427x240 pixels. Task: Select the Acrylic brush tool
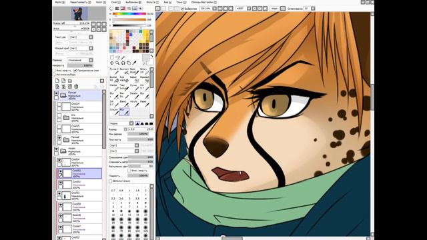point(134,103)
